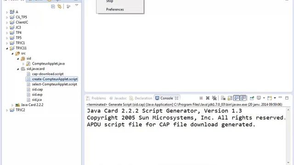This screenshot has width=294, height=165.
Task: Click Java Card 2.2.2 library icon
Action: [x=17, y=105]
